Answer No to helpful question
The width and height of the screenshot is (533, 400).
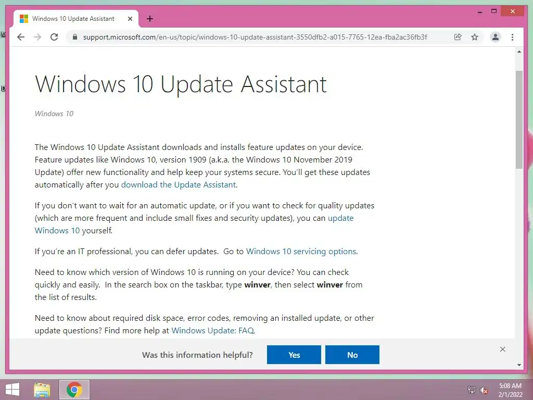(x=352, y=355)
